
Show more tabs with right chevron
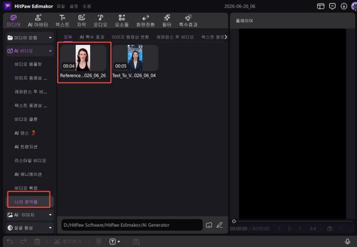coord(226,37)
